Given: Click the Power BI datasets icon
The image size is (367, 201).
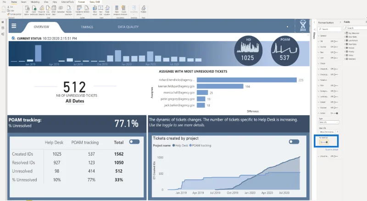Looking at the screenshot, I should click(41, 8).
